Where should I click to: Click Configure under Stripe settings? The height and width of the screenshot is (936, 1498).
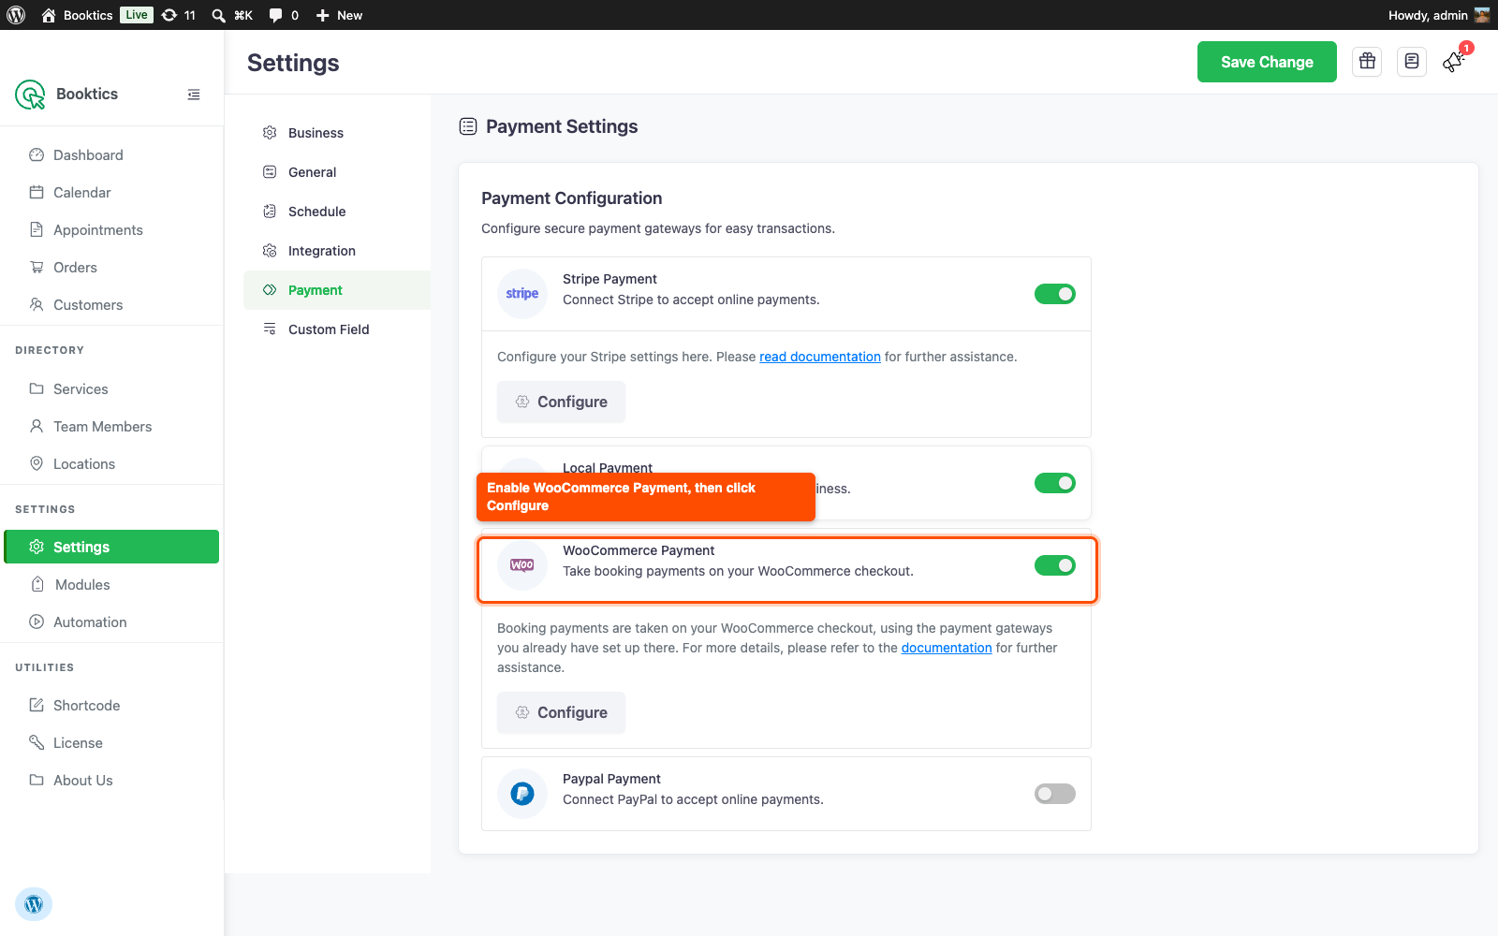coord(561,402)
